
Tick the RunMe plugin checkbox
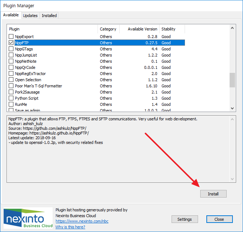pyautogui.click(x=11, y=104)
